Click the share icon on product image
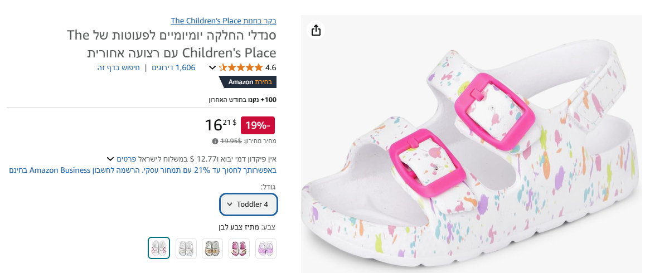 (316, 30)
